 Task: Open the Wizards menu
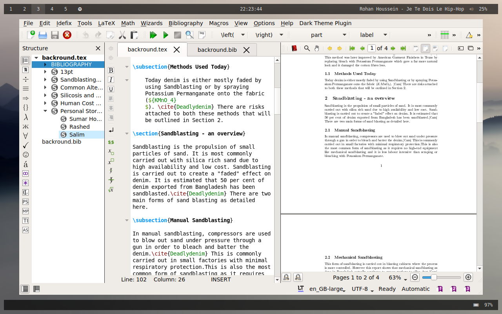pos(151,23)
